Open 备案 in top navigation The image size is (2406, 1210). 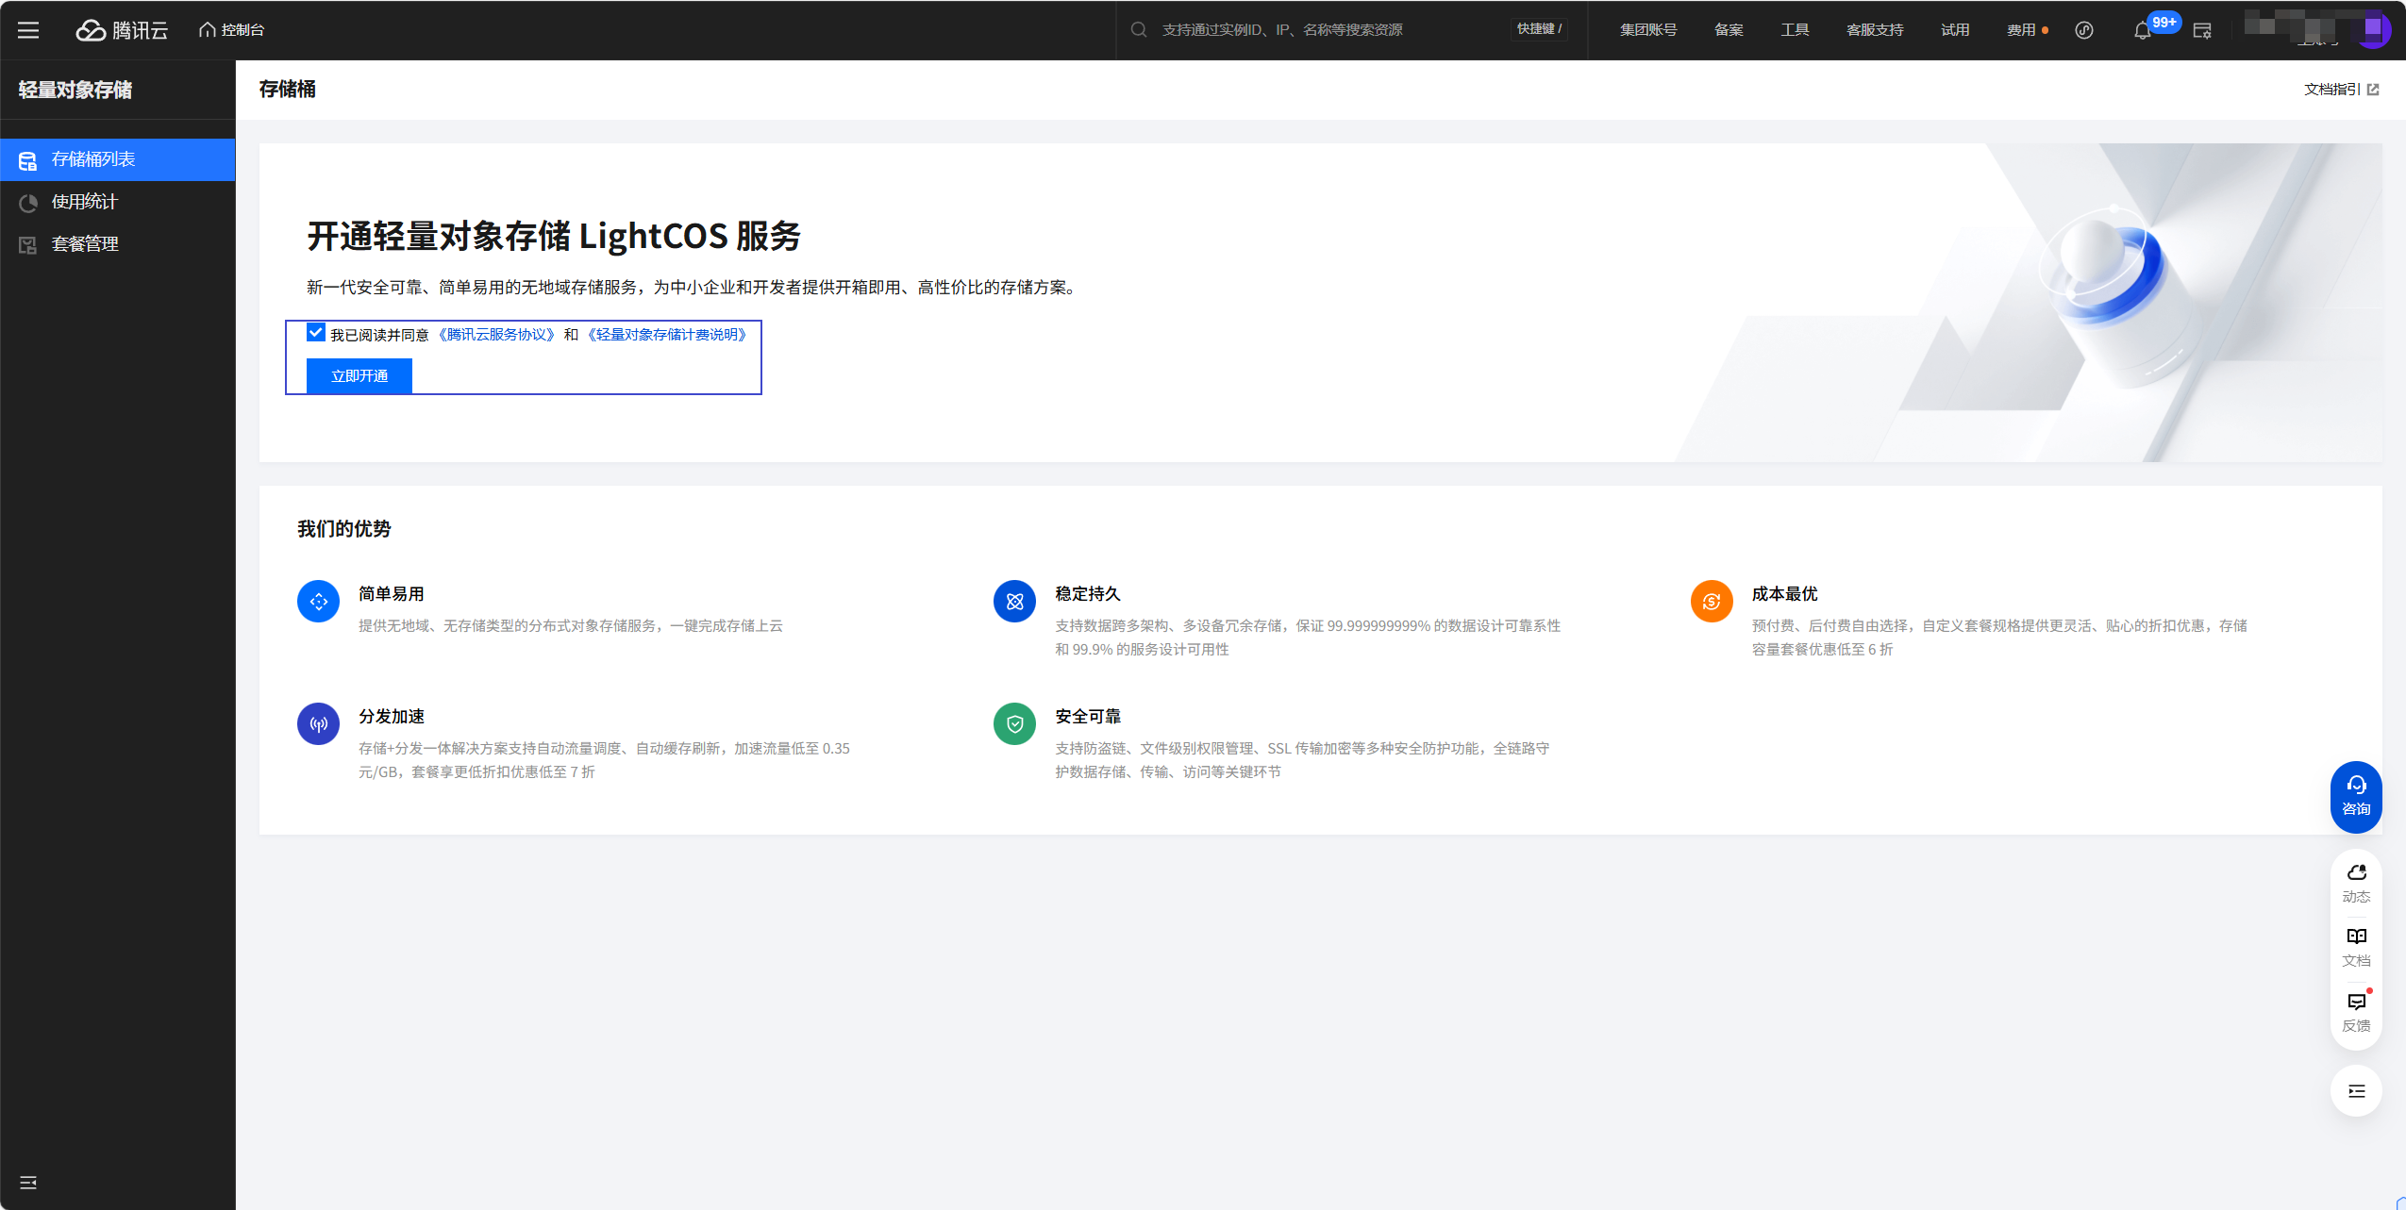coord(1729,30)
